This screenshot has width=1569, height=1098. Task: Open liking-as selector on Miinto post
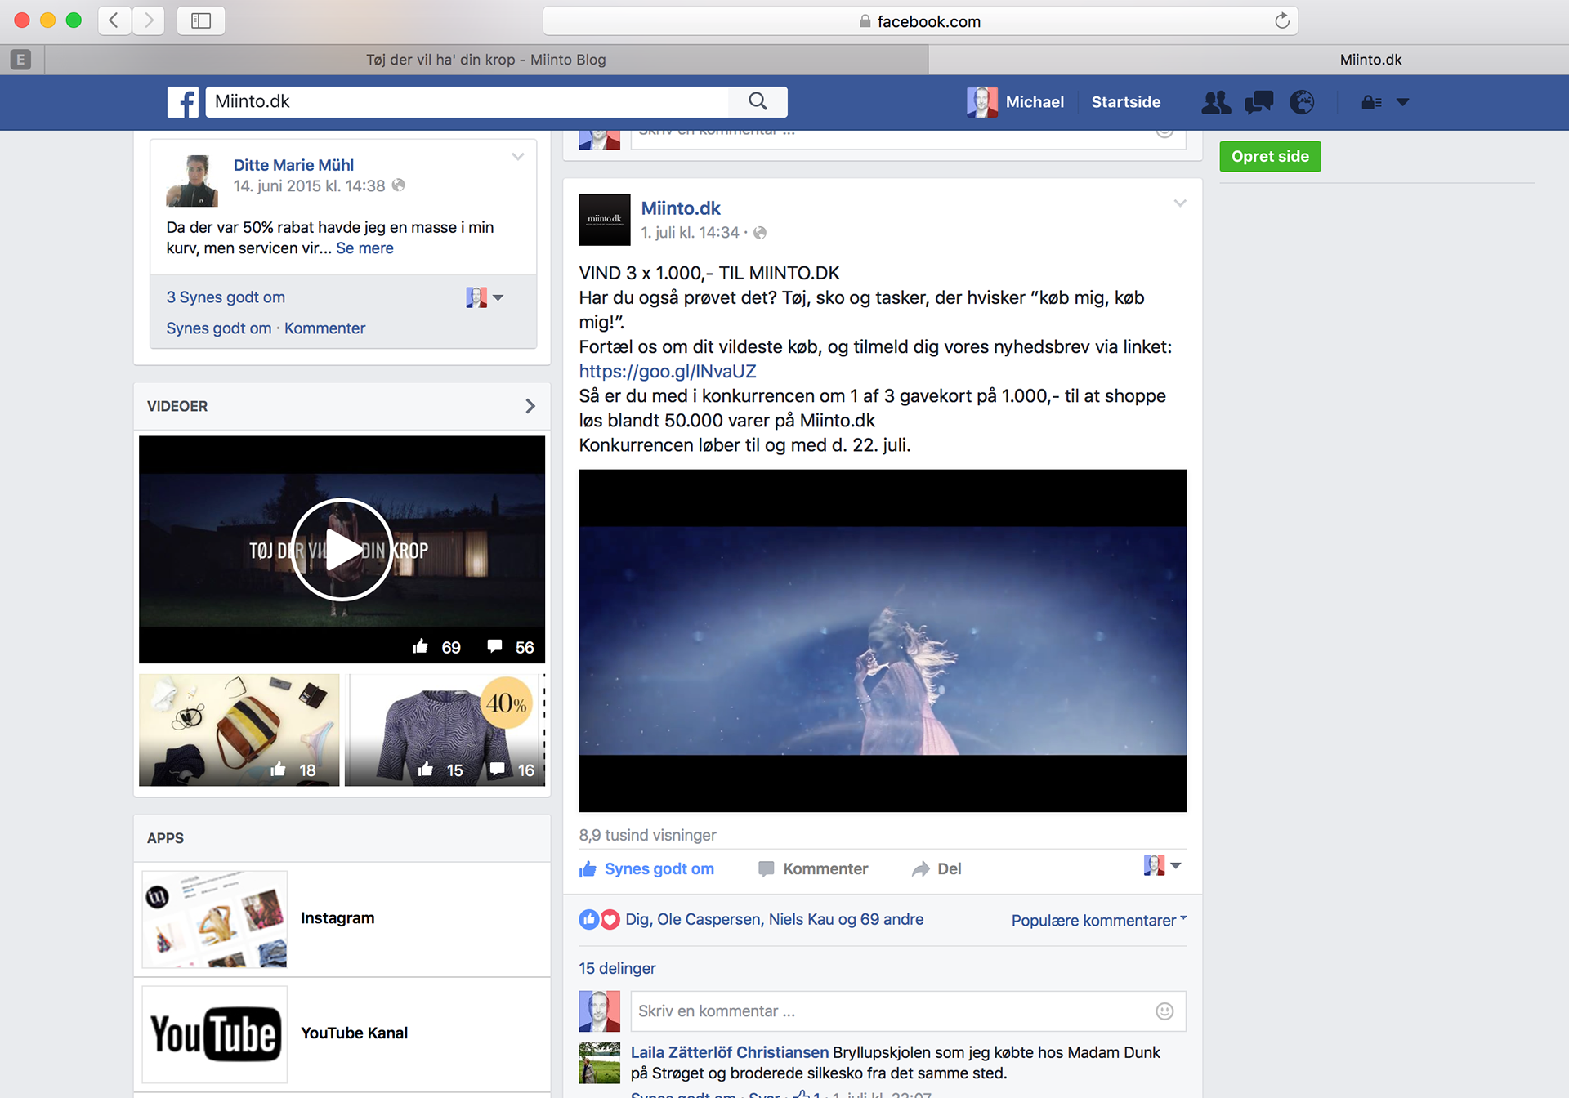coord(1162,866)
